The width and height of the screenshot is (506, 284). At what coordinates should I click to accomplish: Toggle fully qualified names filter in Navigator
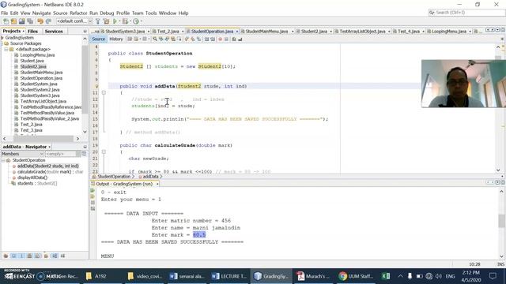pyautogui.click(x=46, y=256)
